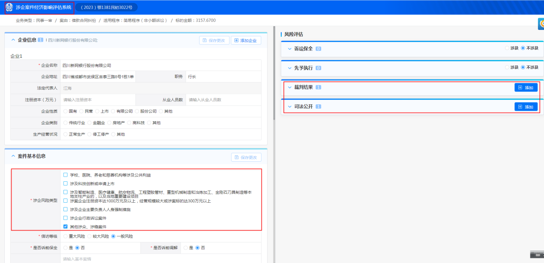Screen dimensions: 544x263
Task: Check 涉企业行政诉讼案件 checkbox
Action: coord(66,218)
